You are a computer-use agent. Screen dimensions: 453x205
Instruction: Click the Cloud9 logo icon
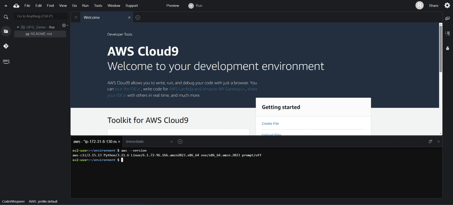[16, 5]
